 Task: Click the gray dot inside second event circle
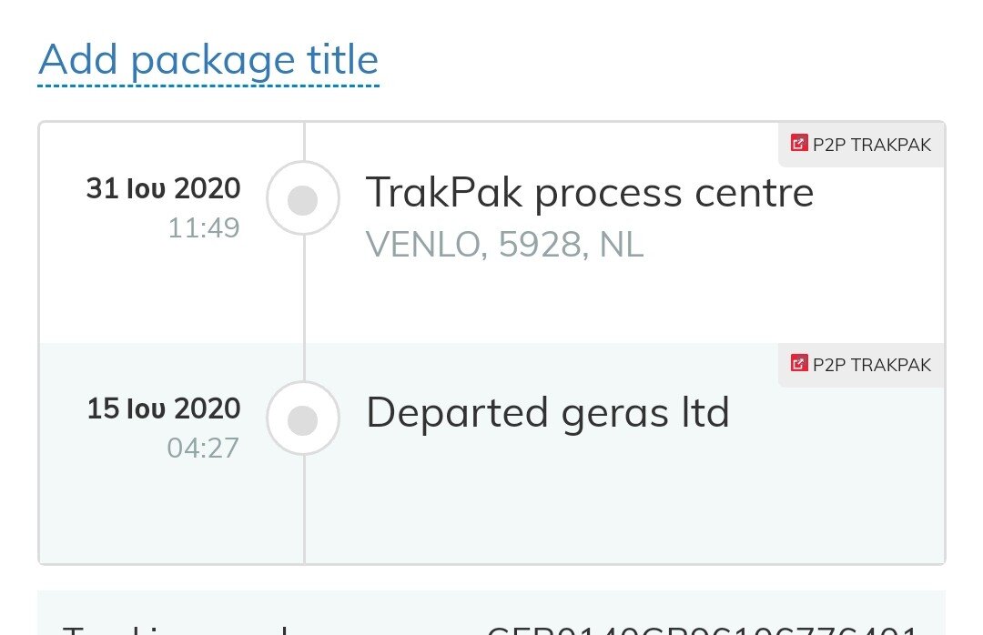pyautogui.click(x=303, y=420)
